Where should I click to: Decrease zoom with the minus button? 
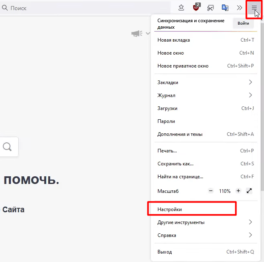[211, 191]
